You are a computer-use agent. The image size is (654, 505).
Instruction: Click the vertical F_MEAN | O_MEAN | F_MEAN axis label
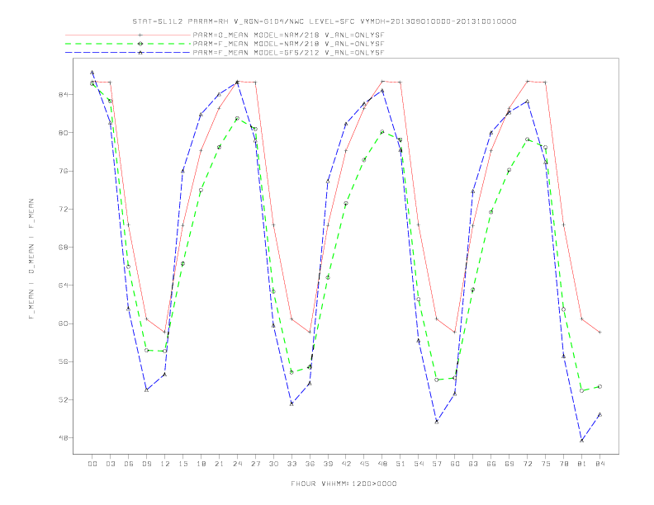click(x=31, y=259)
